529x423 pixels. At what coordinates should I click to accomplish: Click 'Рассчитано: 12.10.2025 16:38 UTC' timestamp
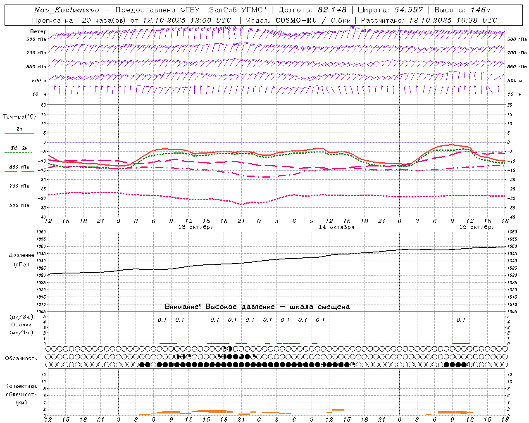pyautogui.click(x=429, y=20)
